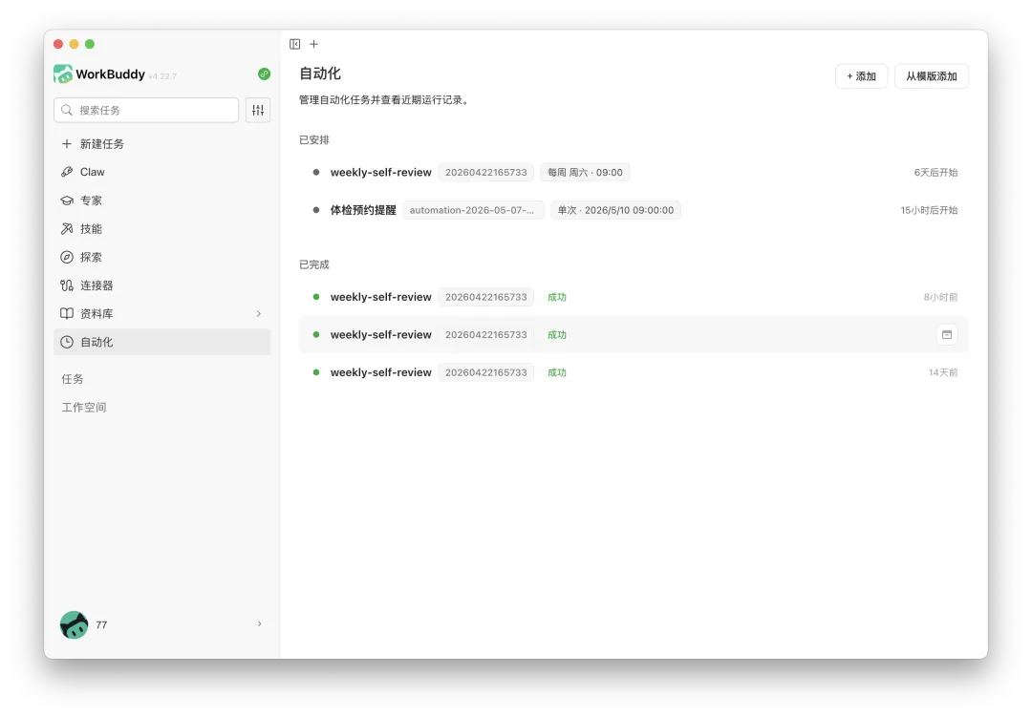Viewport: 1032px width, 717px height.
Task: Select the 自动化 sidebar tab
Action: 161,342
